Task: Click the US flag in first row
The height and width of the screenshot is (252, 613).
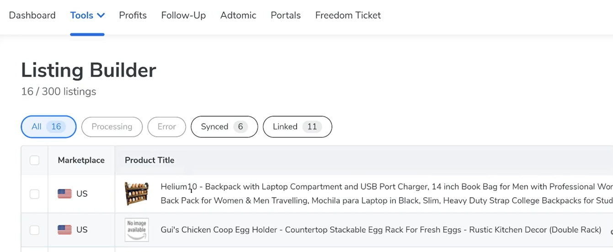Action: [x=64, y=194]
